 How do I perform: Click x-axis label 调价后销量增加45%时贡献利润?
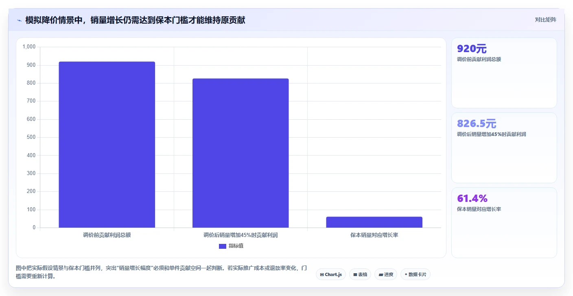pos(241,235)
